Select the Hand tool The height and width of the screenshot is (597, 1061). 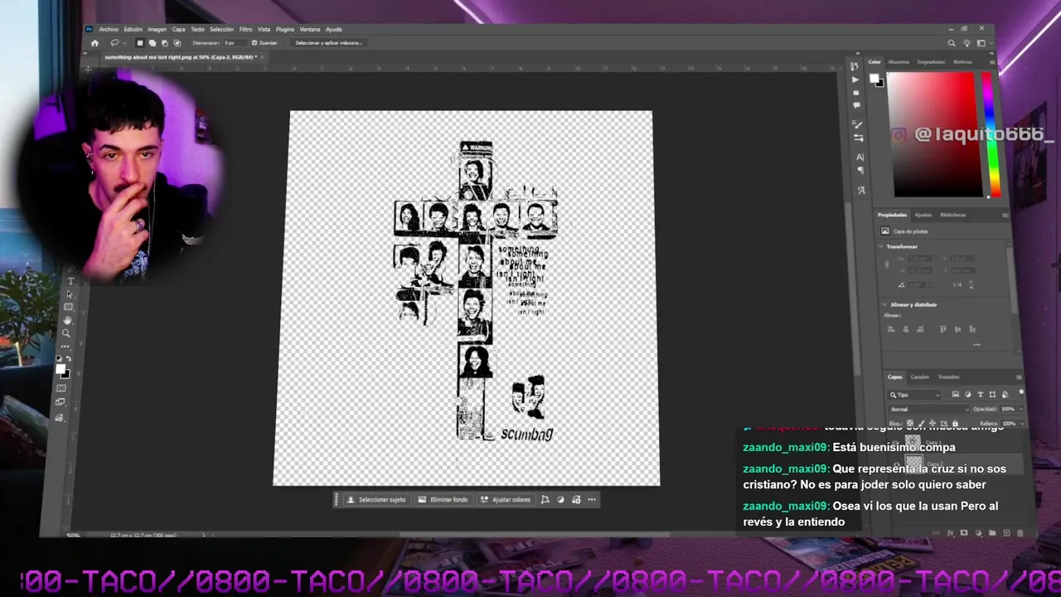coord(67,320)
